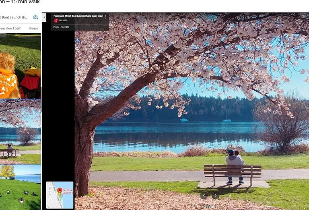Collapse the side panel with the arrow
Viewport: 309px width, 210px height.
[44, 17]
